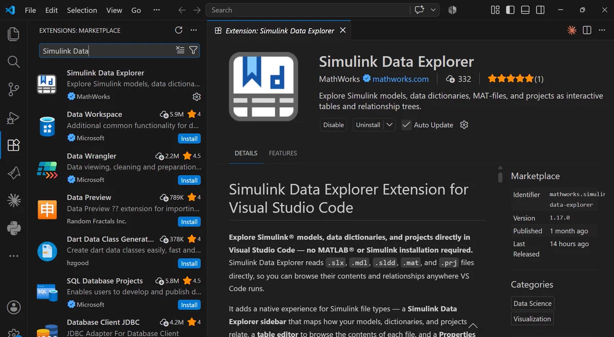614x337 pixels.
Task: Switch to the FEATURES tab
Action: (x=283, y=153)
